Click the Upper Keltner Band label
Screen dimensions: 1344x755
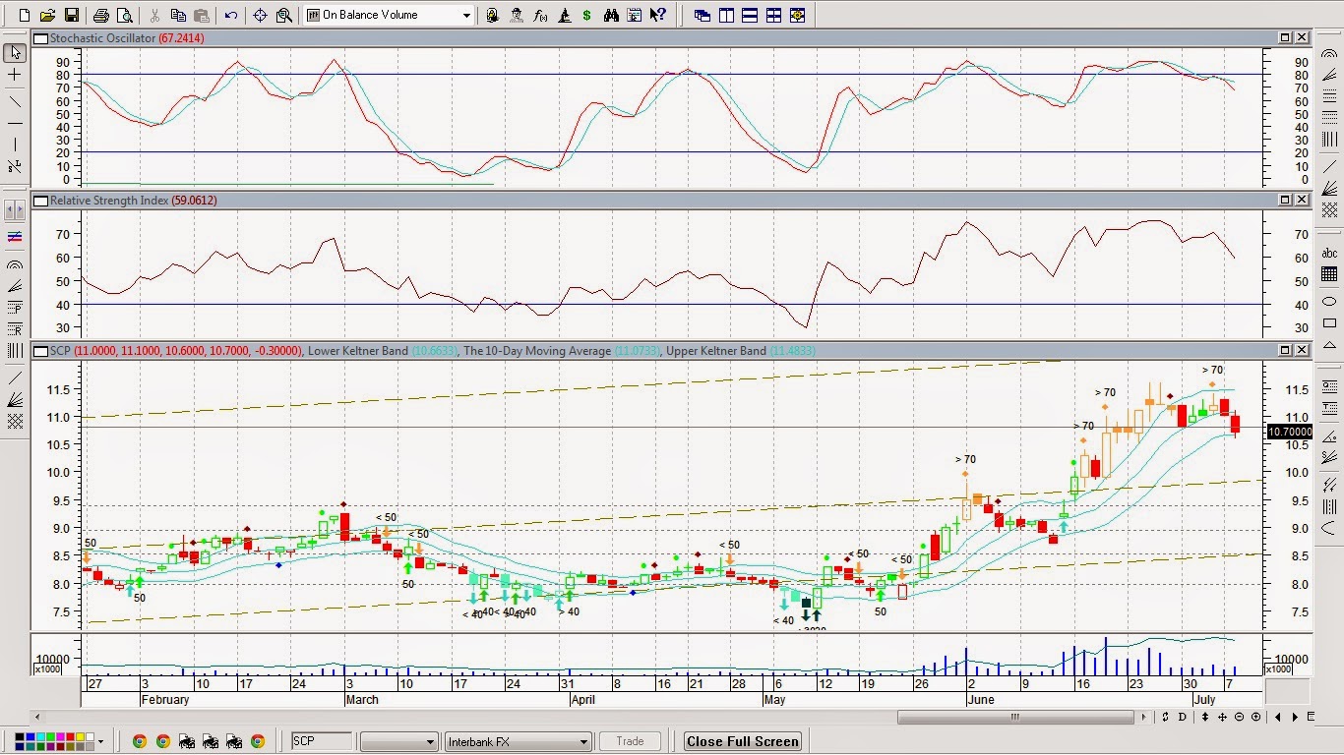(x=715, y=350)
